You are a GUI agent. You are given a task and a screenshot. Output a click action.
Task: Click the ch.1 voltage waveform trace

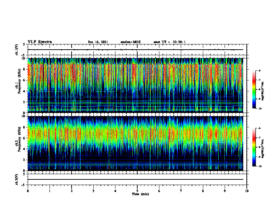135,50
